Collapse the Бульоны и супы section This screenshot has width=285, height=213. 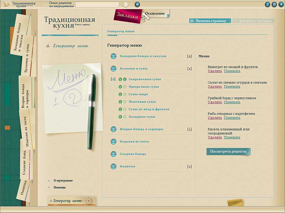[x=114, y=69]
